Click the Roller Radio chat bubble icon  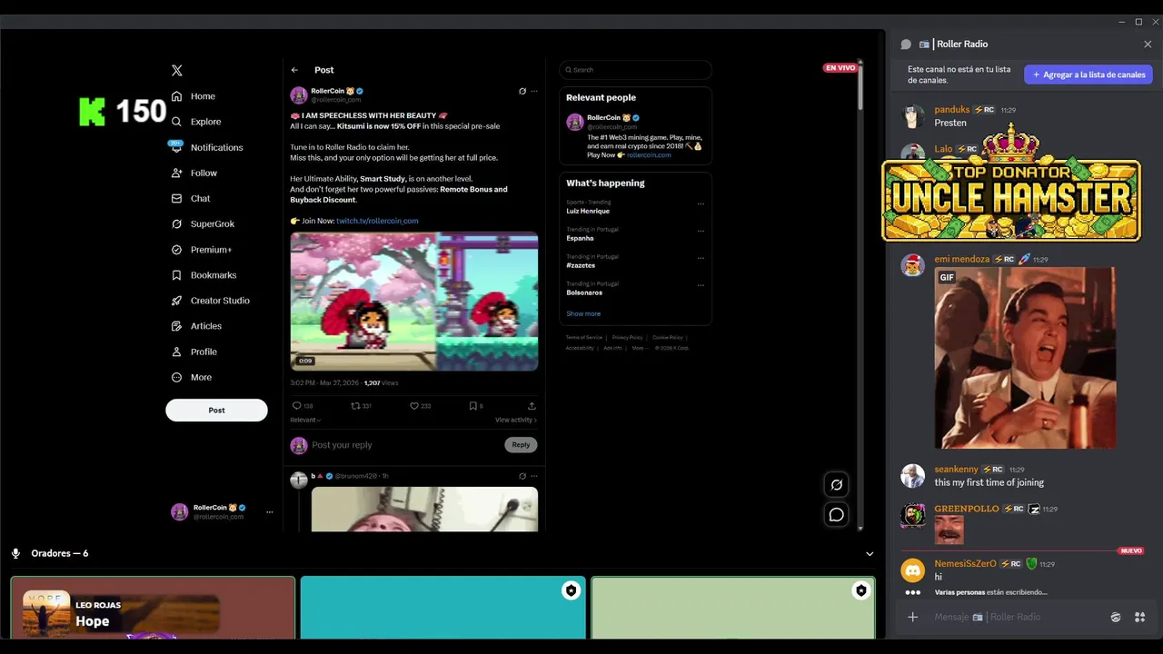[906, 45]
